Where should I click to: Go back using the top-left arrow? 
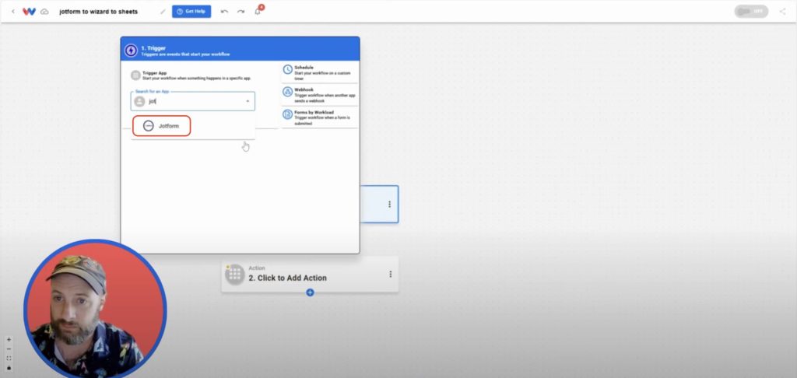coord(12,11)
